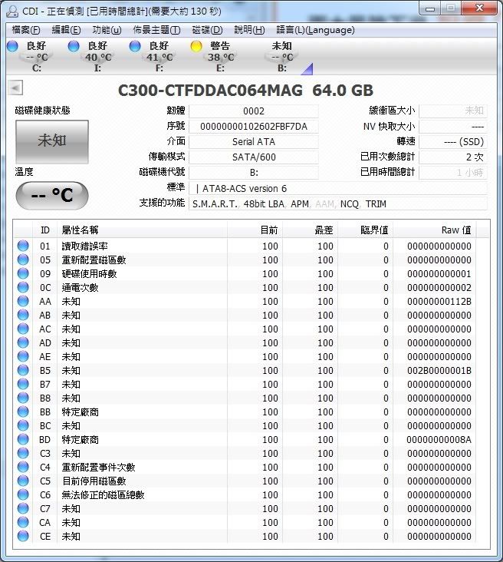
Task: Click the SATA/600 transfer mode field
Action: click(254, 157)
